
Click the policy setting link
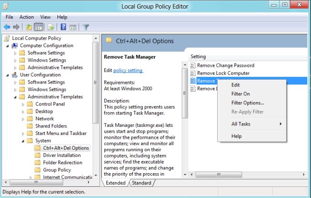[x=128, y=71]
